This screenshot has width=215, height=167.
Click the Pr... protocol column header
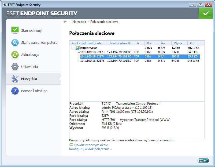(x=139, y=43)
